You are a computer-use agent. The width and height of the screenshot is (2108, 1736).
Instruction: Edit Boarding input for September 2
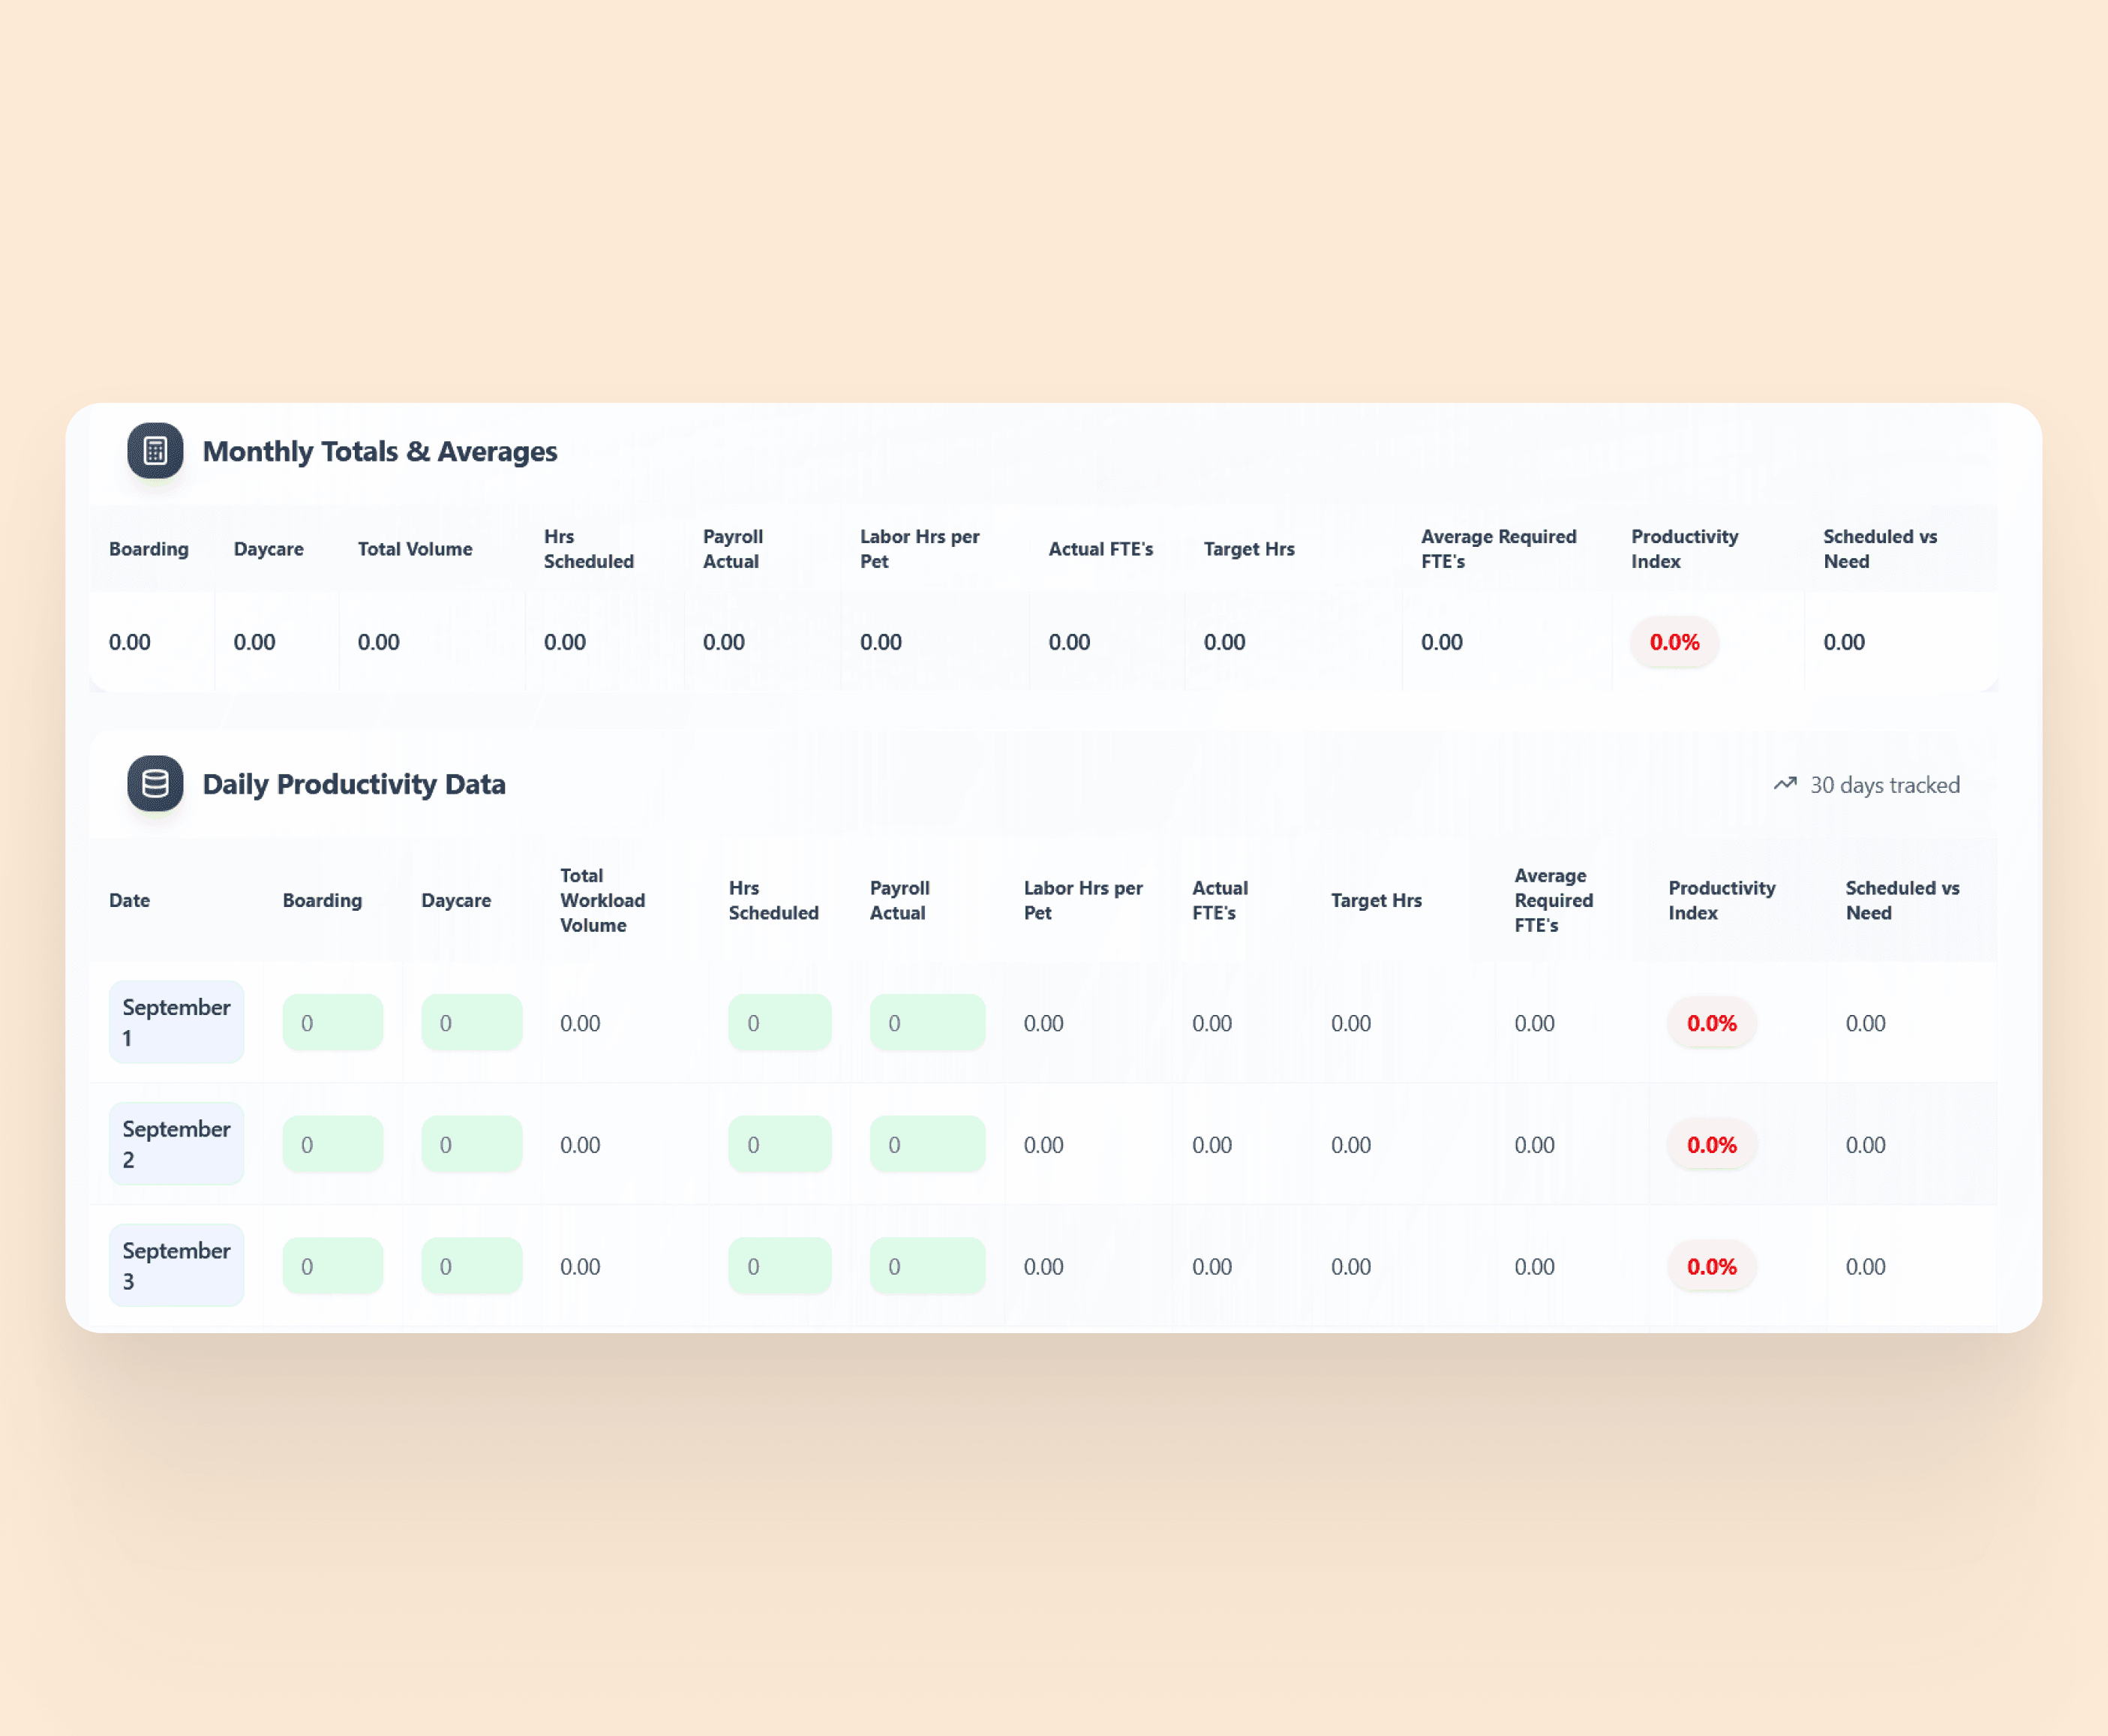click(x=332, y=1145)
